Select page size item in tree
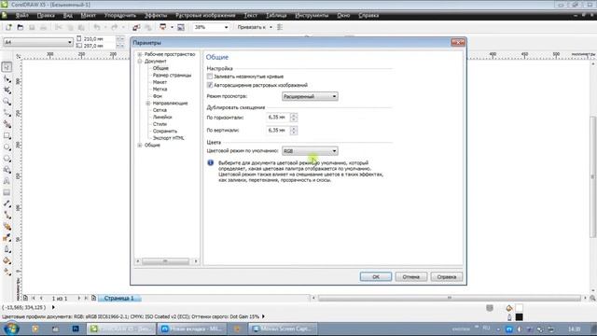This screenshot has height=336, width=597. [x=172, y=76]
